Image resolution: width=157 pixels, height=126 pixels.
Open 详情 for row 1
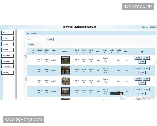pyautogui.click(x=138, y=58)
